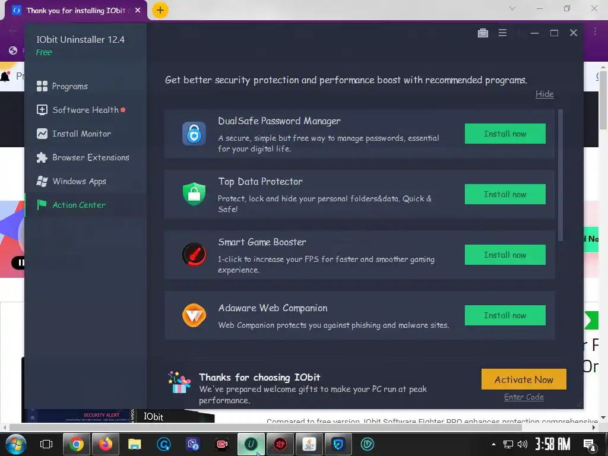Install Smart Game Booster now
608x456 pixels.
505,255
